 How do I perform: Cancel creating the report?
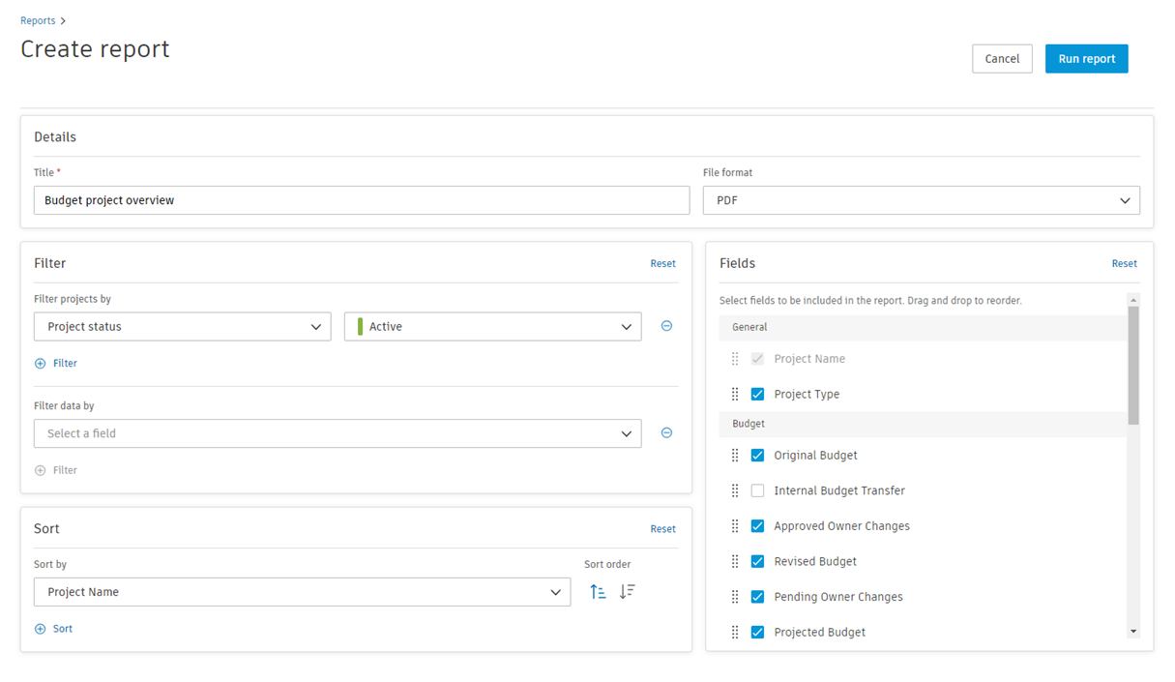[x=1002, y=58]
